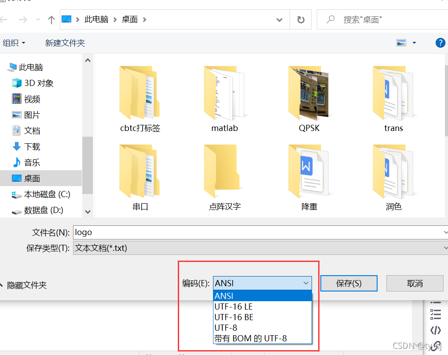Open the address bar dropdown arrow
Viewport: 448px width, 355px height.
coord(279,19)
